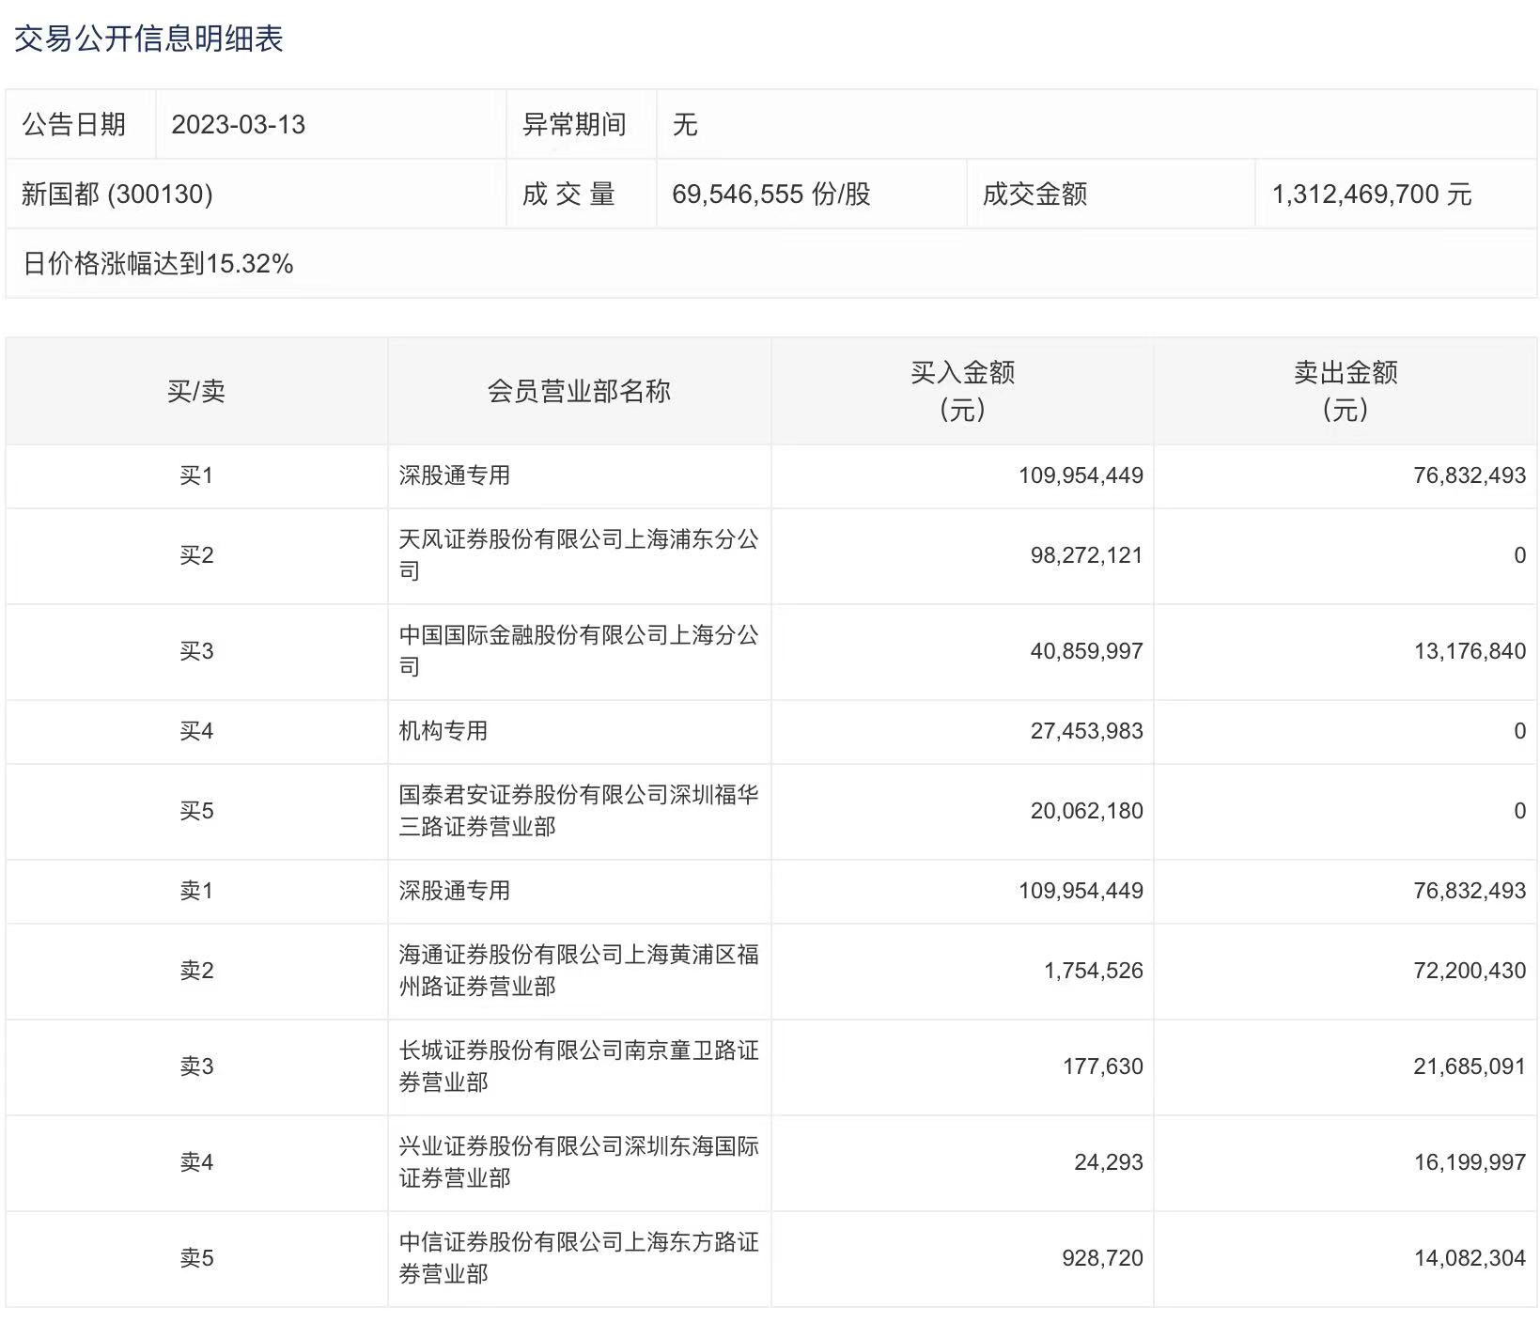Select the announcement date 2023-03-13
Screen dimensions: 1540x1323
point(239,125)
